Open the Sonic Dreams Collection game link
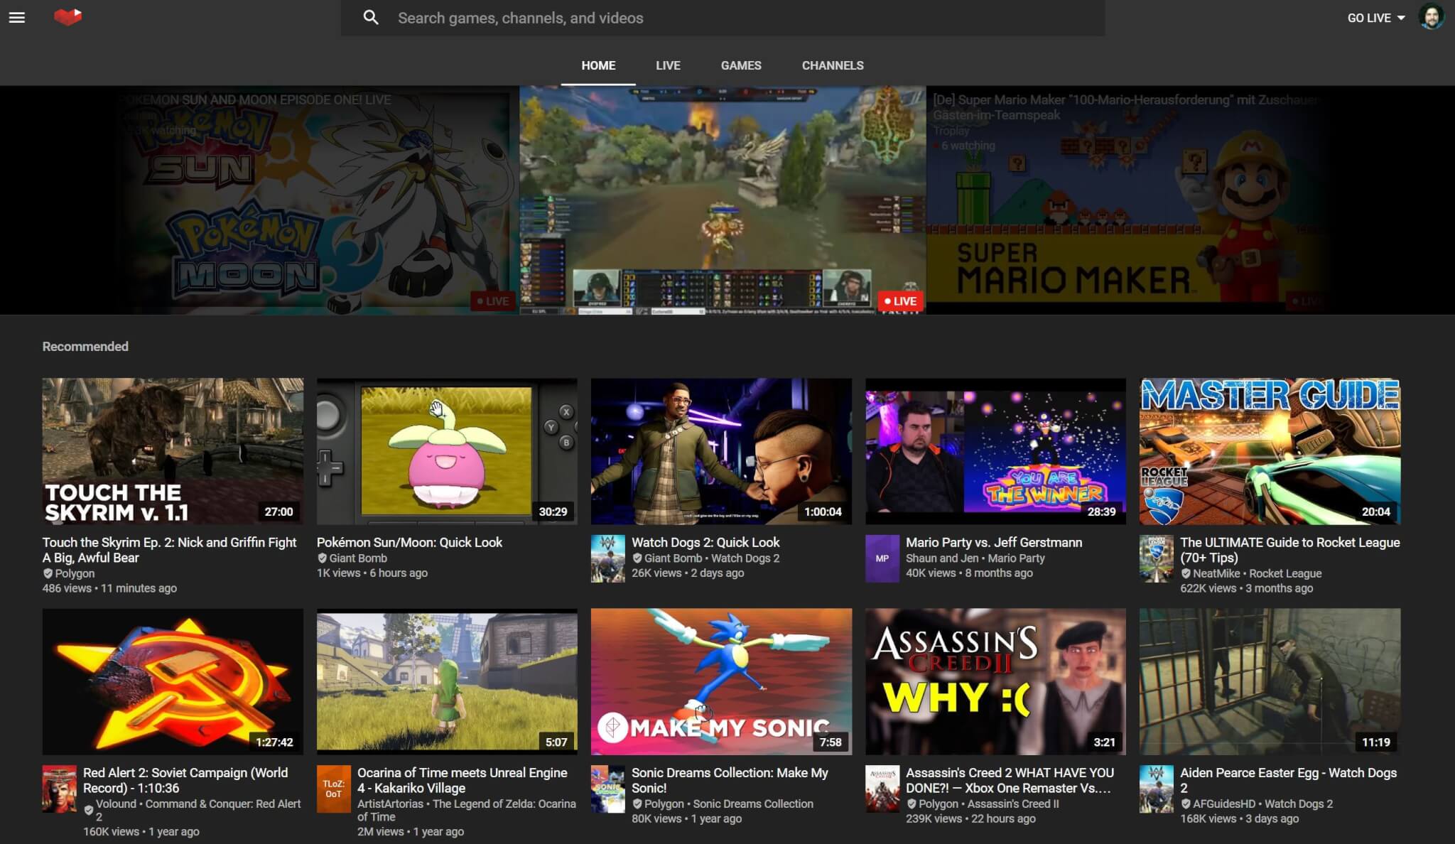The image size is (1455, 844). [753, 804]
